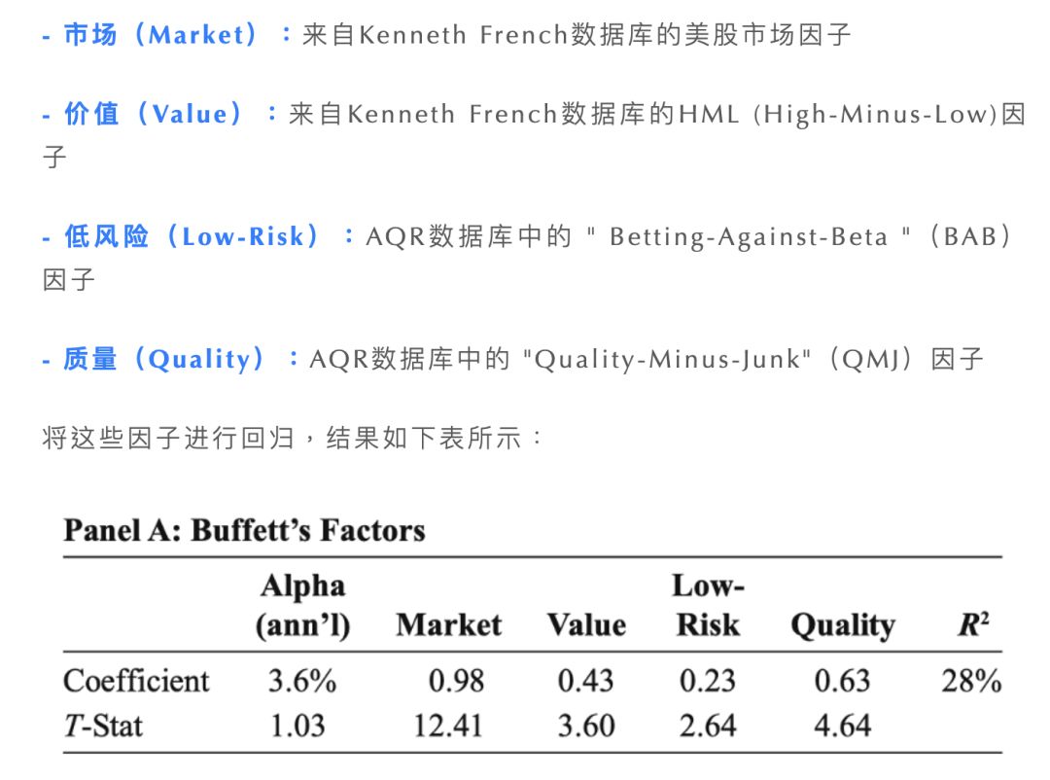Click the Panel A: Buffett's Factors title
1050x780 pixels.
(244, 531)
